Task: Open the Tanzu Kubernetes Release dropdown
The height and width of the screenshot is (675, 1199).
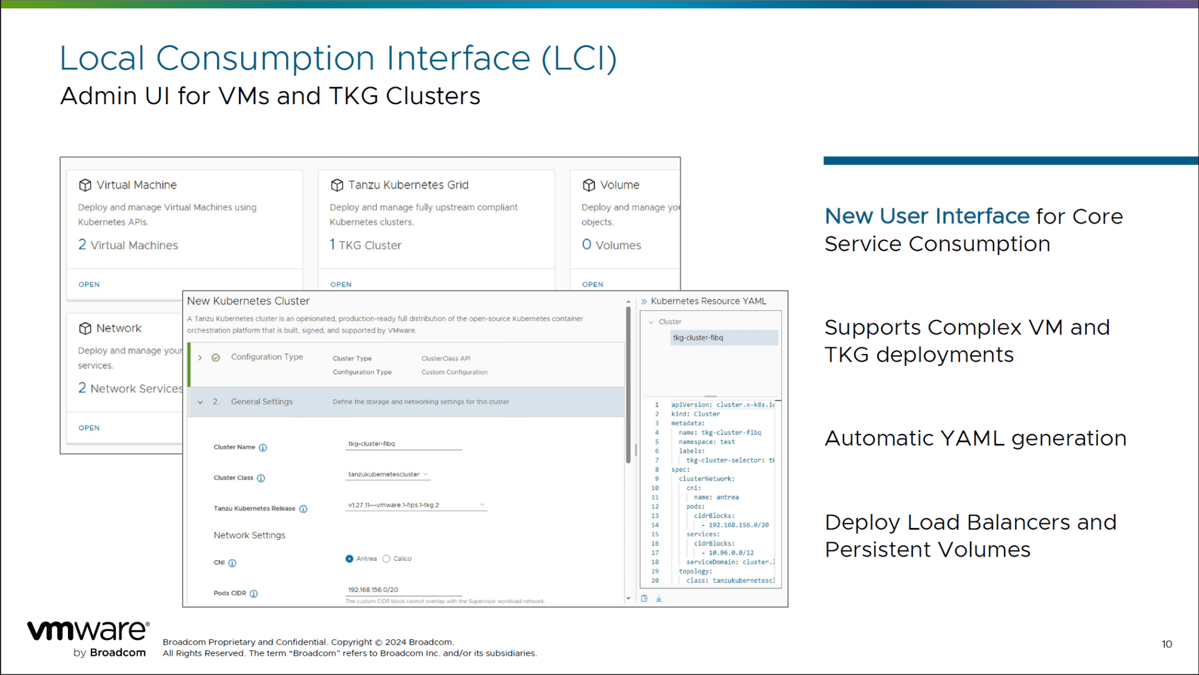Action: pos(482,504)
